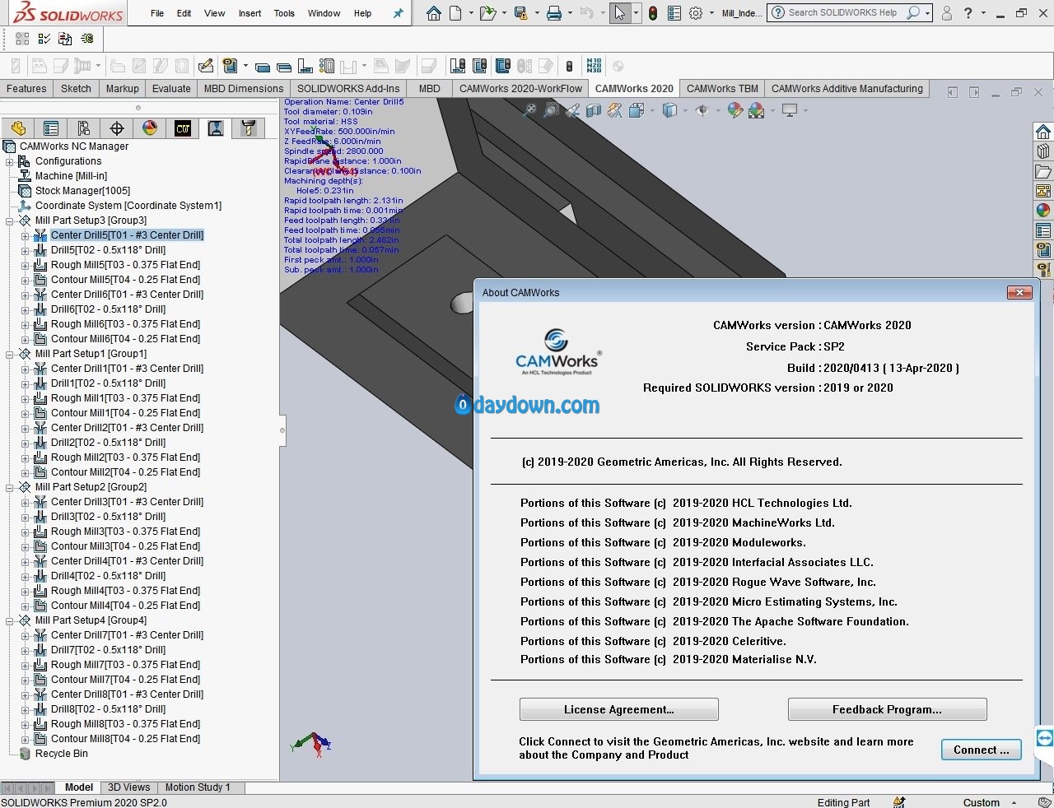1054x808 pixels.
Task: Open the Options gear icon
Action: click(x=696, y=13)
